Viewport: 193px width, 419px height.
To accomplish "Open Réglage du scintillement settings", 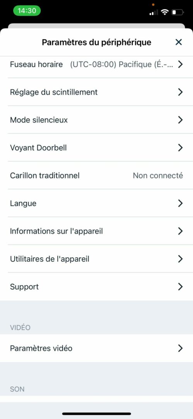I will tap(97, 92).
